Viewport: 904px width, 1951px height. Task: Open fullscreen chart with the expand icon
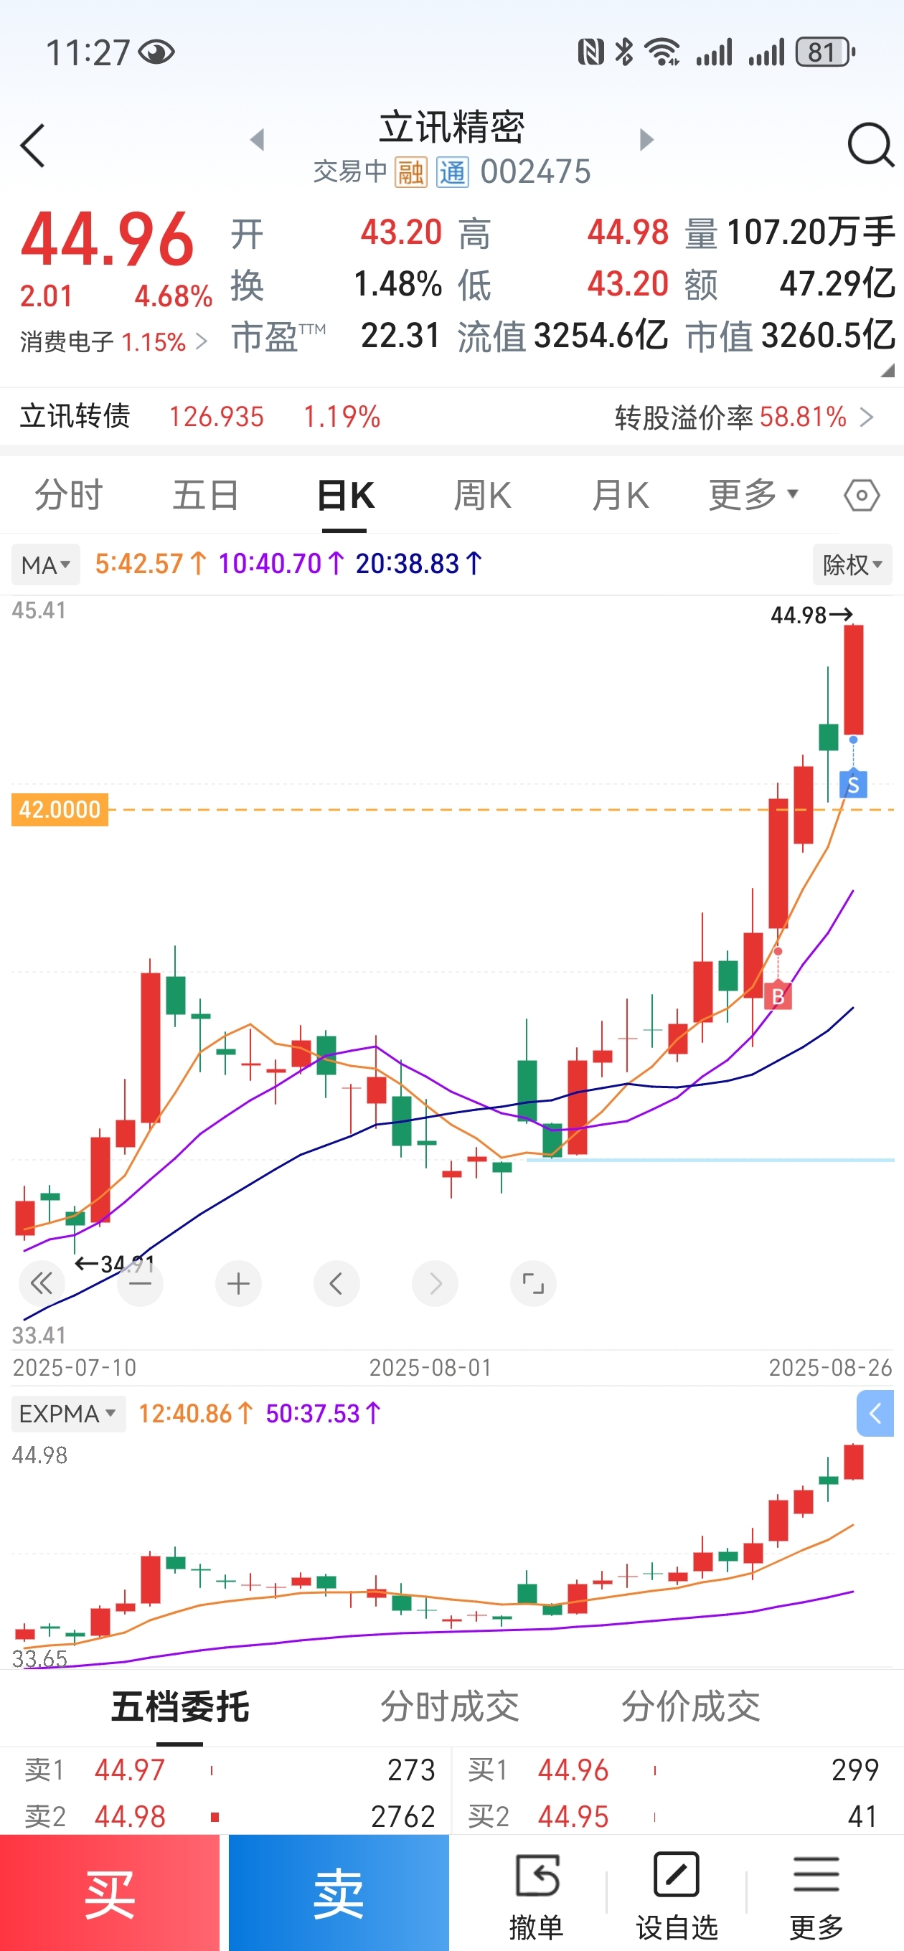[534, 1283]
